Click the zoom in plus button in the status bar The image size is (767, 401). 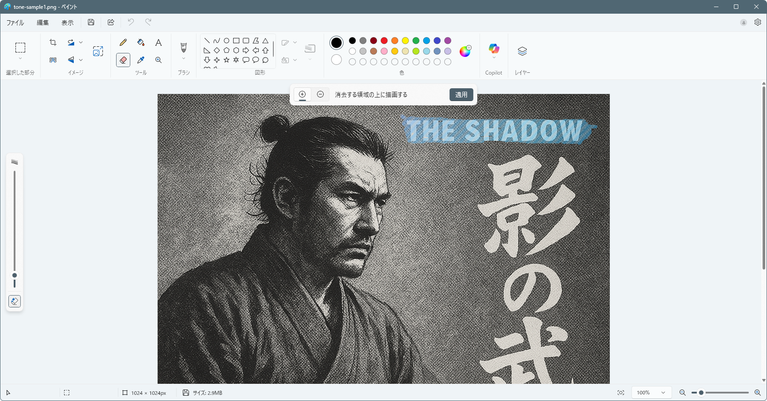(x=757, y=393)
